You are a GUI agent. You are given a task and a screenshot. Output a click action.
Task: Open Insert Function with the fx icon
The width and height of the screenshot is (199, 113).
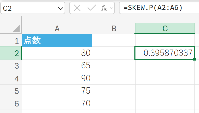point(104,8)
